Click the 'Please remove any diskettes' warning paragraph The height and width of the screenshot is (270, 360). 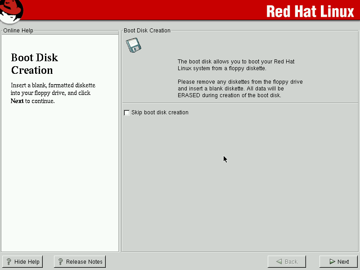click(x=240, y=89)
